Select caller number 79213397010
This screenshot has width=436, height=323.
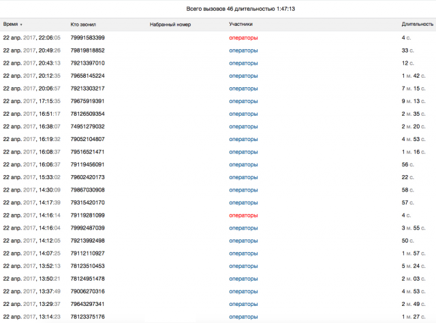point(88,63)
